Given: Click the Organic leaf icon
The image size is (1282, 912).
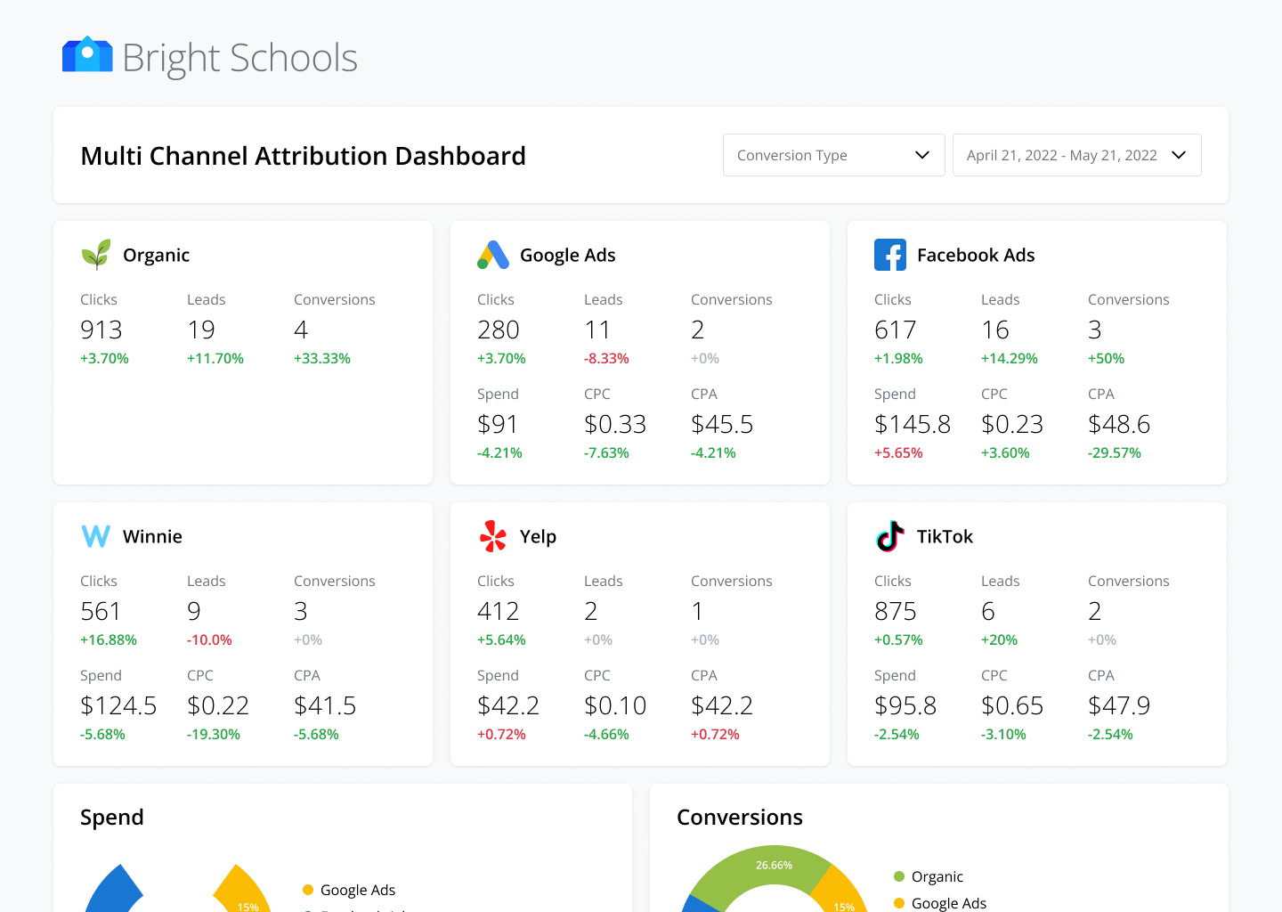Looking at the screenshot, I should click(96, 255).
